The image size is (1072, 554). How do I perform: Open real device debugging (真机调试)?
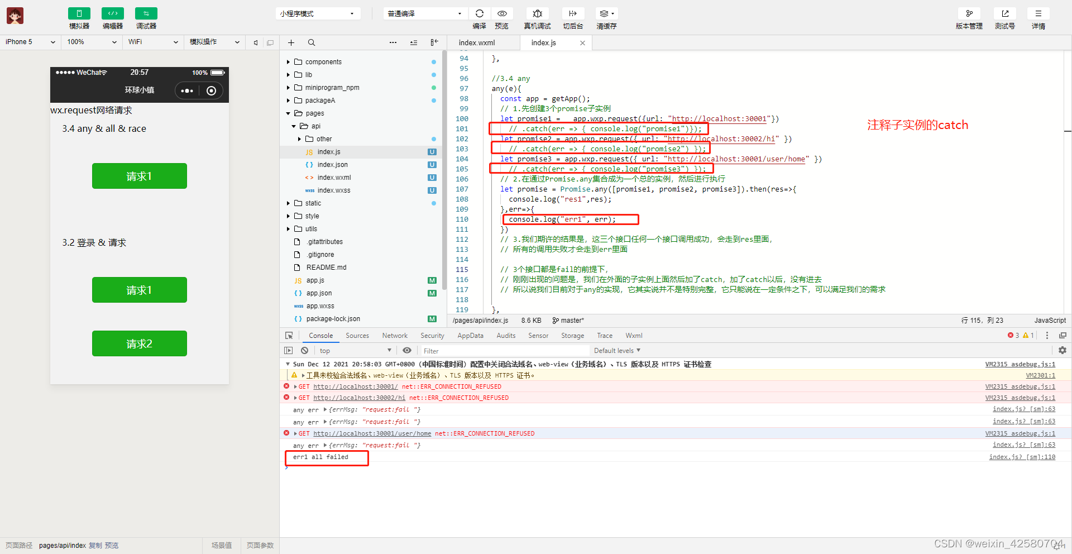[537, 13]
